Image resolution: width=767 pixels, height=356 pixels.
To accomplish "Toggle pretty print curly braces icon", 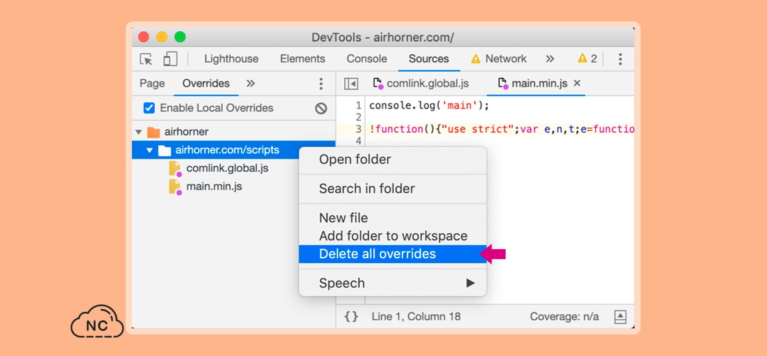I will 351,317.
